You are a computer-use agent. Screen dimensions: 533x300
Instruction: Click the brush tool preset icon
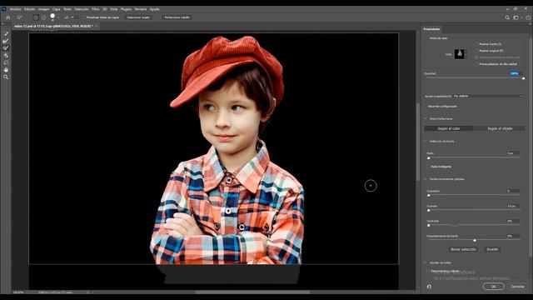[20, 17]
